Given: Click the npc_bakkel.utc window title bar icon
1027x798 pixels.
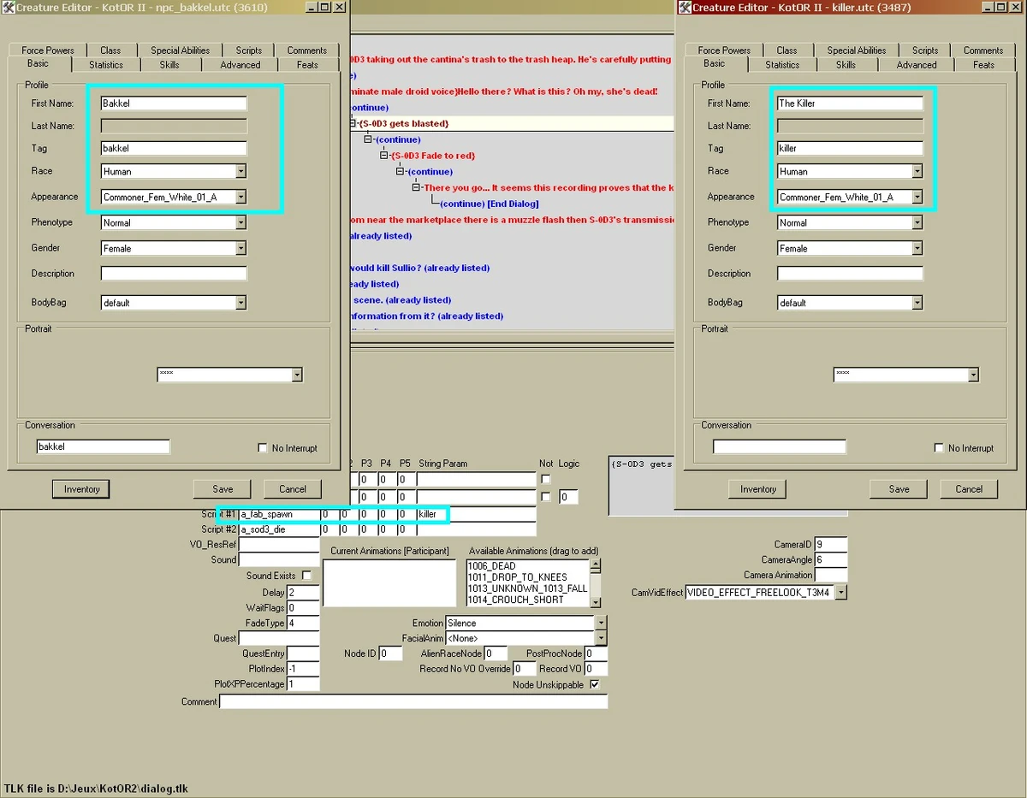Looking at the screenshot, I should (x=10, y=8).
